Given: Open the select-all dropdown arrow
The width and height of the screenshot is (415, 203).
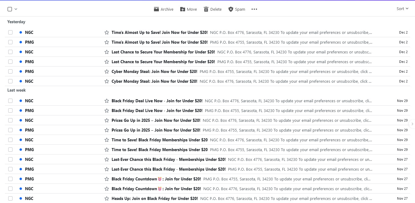Looking at the screenshot, I should click(x=16, y=9).
